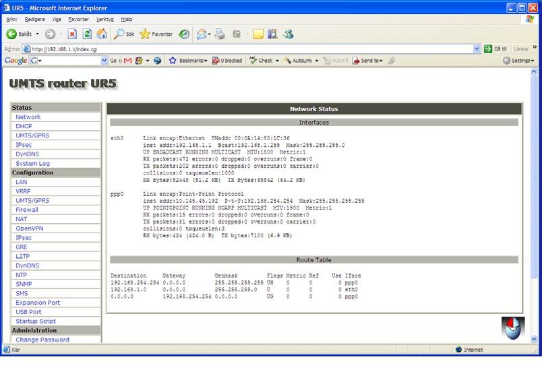The height and width of the screenshot is (378, 542).
Task: Click the popup blocker 0 blocked icon
Action: coord(215,61)
